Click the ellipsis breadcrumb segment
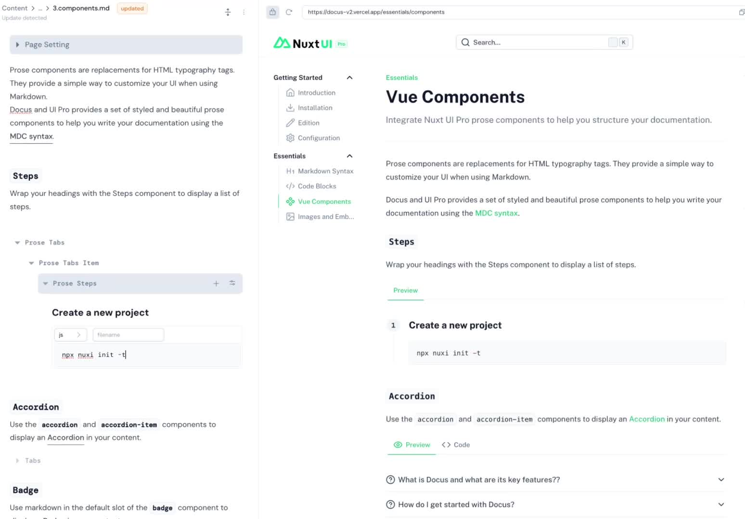This screenshot has width=745, height=519. (x=40, y=8)
